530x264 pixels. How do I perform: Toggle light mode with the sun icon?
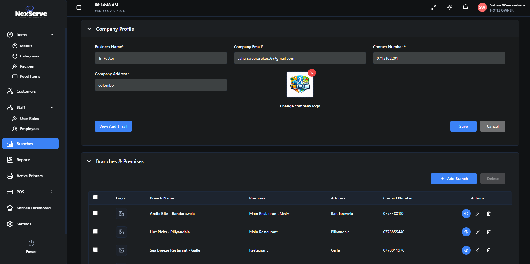click(x=450, y=7)
